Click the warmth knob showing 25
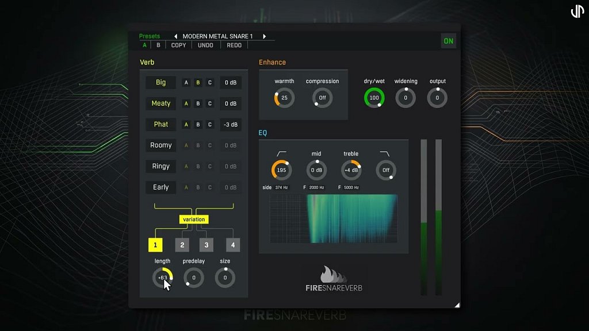Screen dimensions: 589x331 click(x=284, y=98)
